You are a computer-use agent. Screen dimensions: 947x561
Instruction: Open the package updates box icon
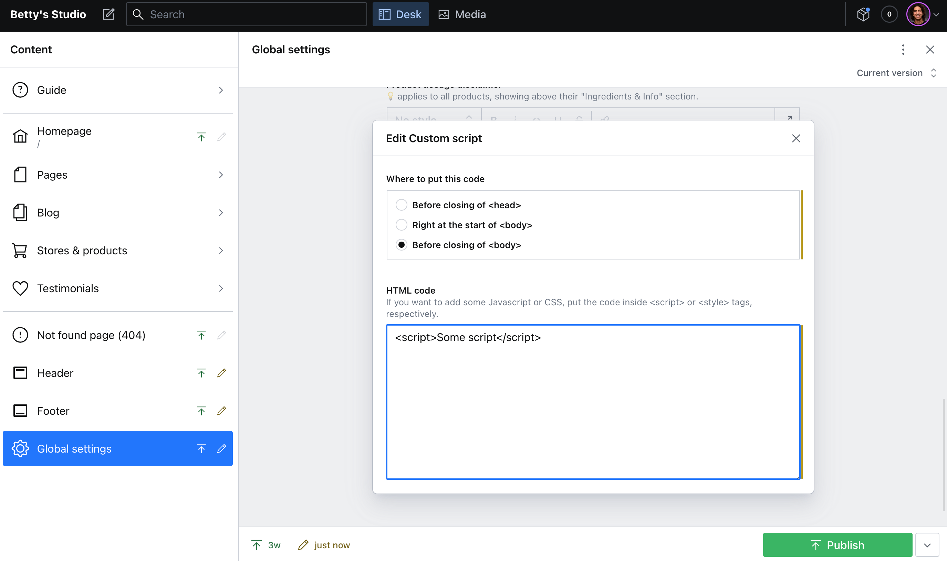coord(863,14)
